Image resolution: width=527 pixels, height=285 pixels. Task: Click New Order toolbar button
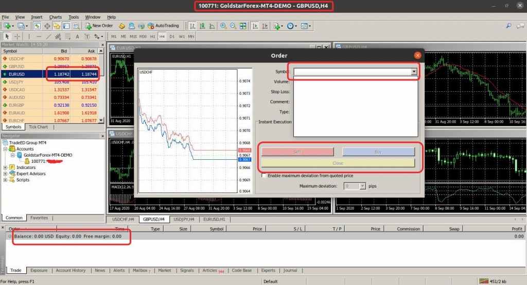(x=99, y=26)
